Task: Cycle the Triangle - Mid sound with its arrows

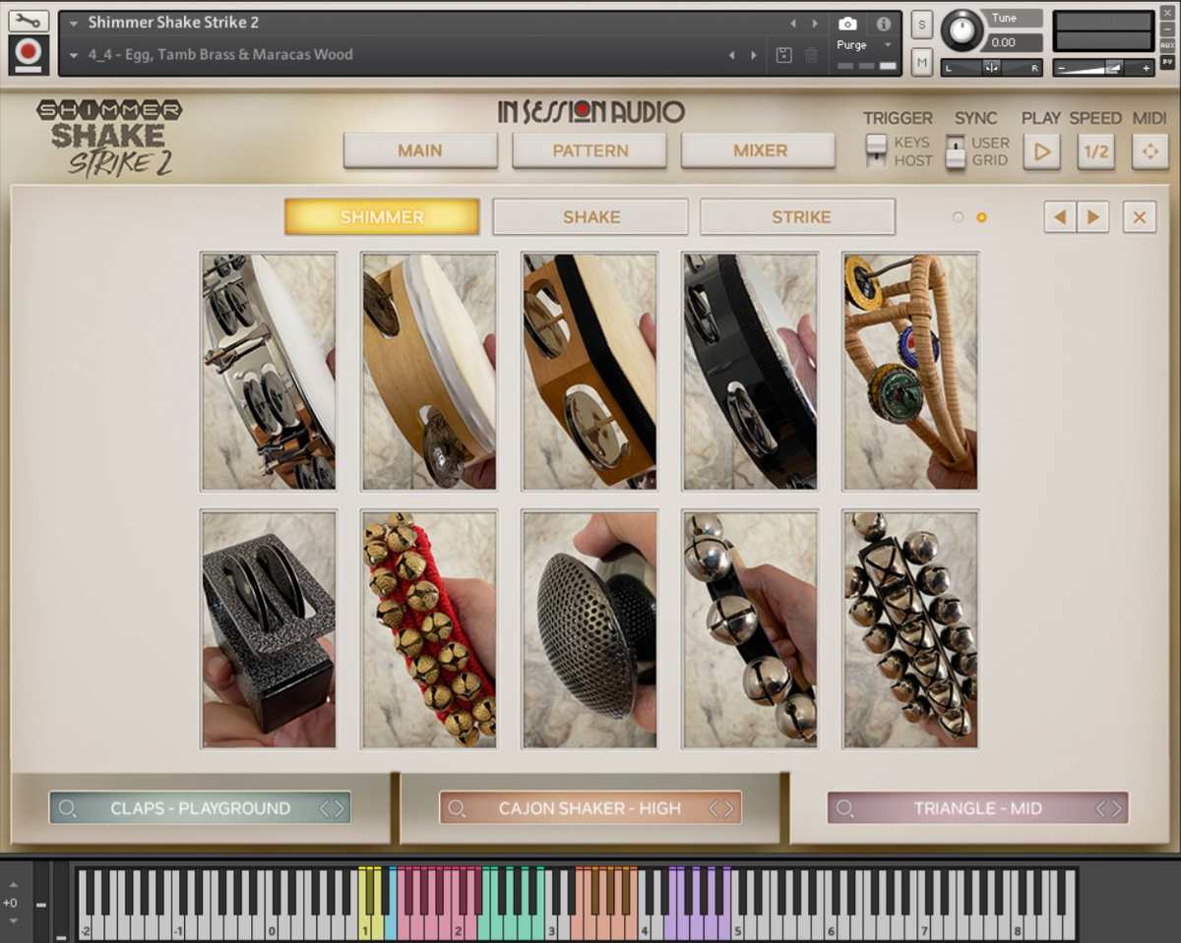Action: click(x=1109, y=808)
